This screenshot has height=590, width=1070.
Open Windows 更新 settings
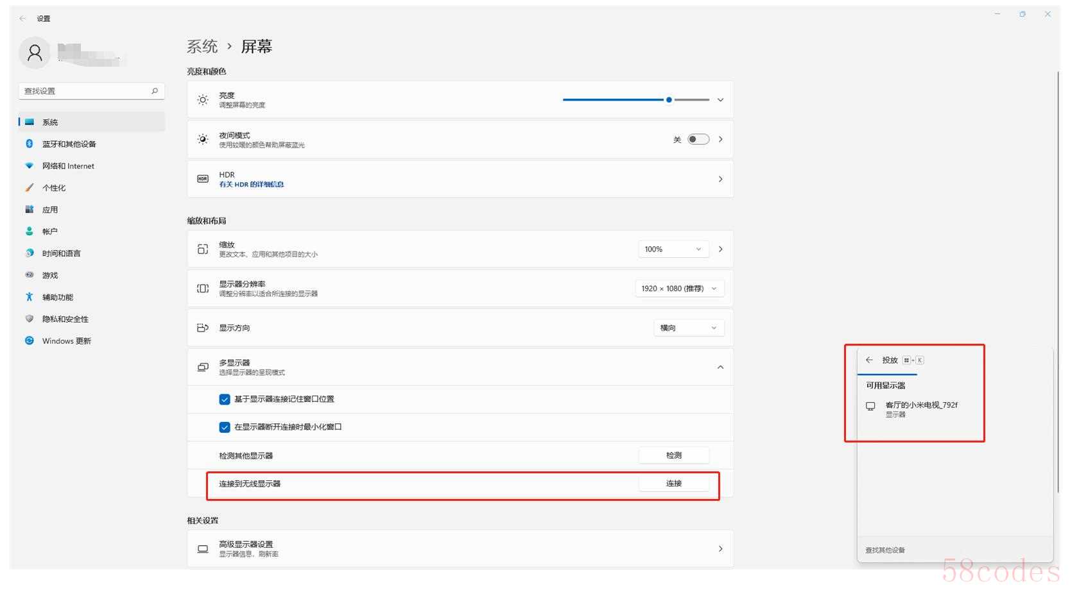92,341
